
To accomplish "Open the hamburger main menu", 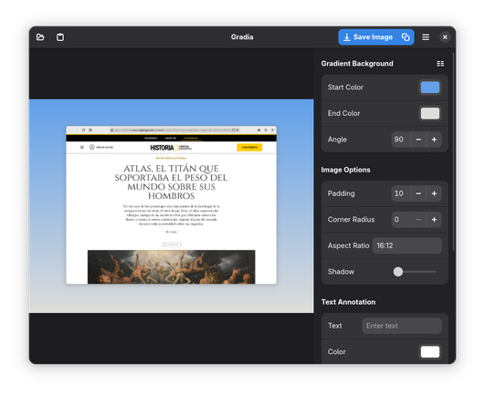I will (x=426, y=37).
